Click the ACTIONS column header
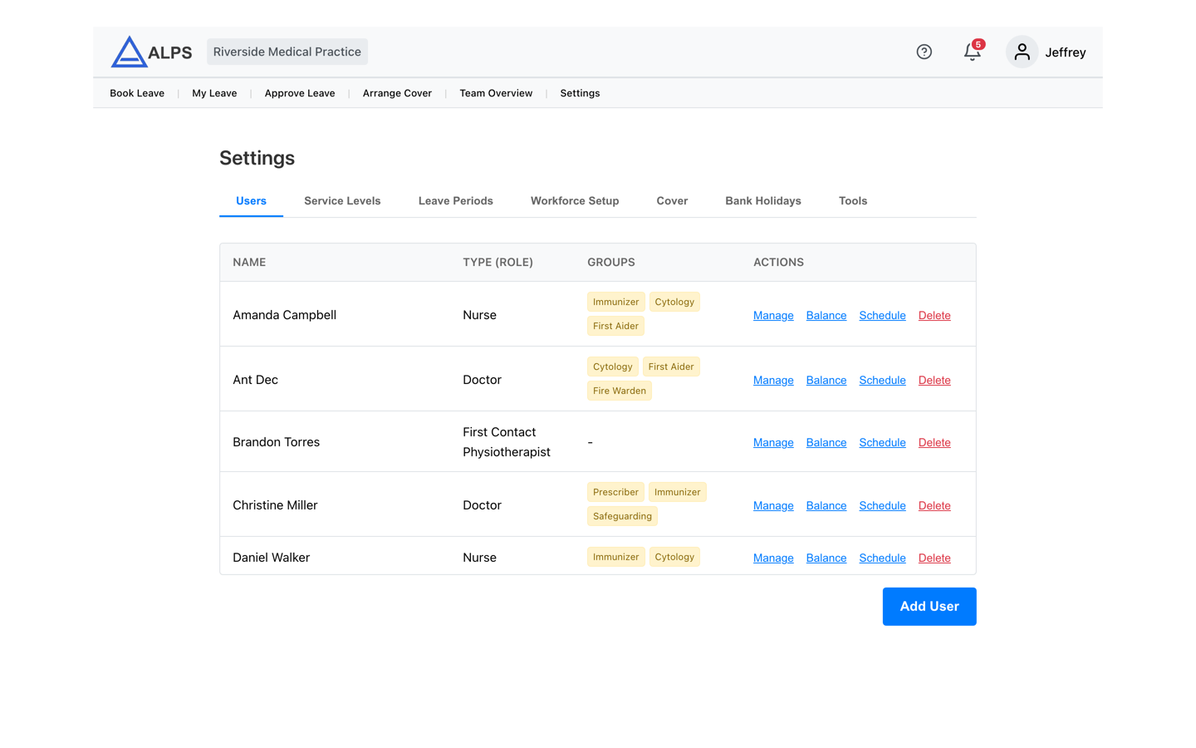The image size is (1196, 748). click(778, 262)
